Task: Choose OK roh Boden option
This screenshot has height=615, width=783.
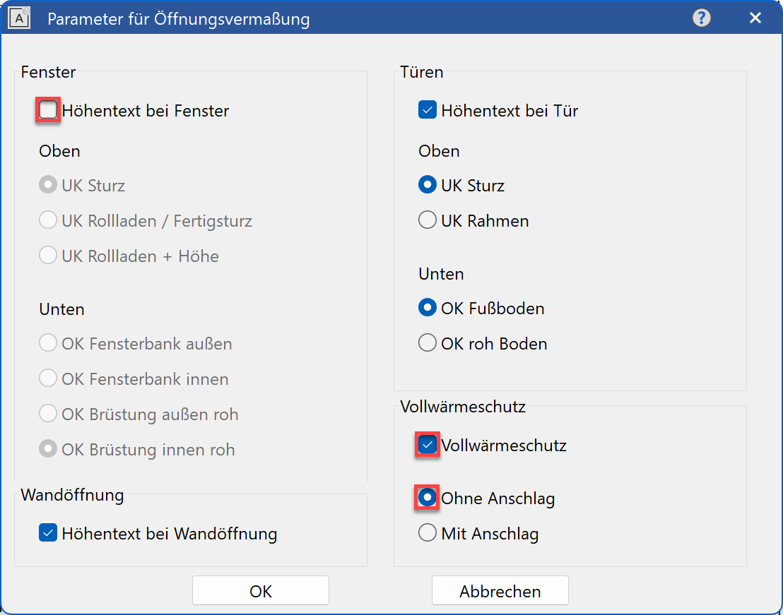Action: 428,344
